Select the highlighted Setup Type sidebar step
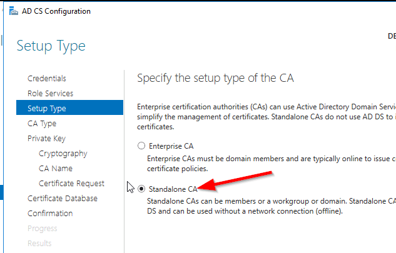The height and width of the screenshot is (253, 396). point(47,109)
